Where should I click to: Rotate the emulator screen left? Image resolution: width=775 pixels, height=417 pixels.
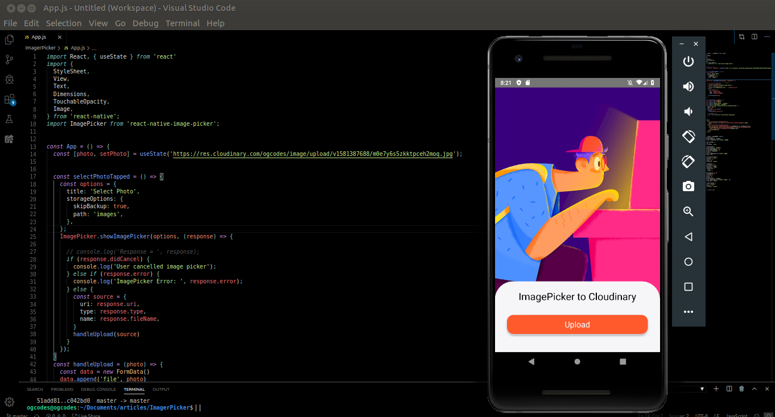pos(689,137)
